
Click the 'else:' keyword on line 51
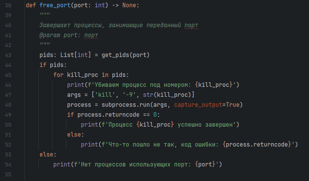point(76,135)
